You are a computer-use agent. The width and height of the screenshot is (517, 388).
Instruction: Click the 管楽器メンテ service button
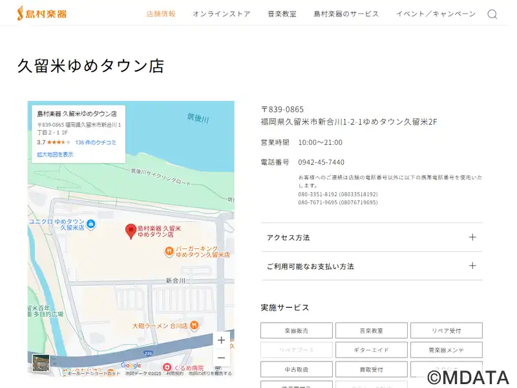(x=446, y=350)
